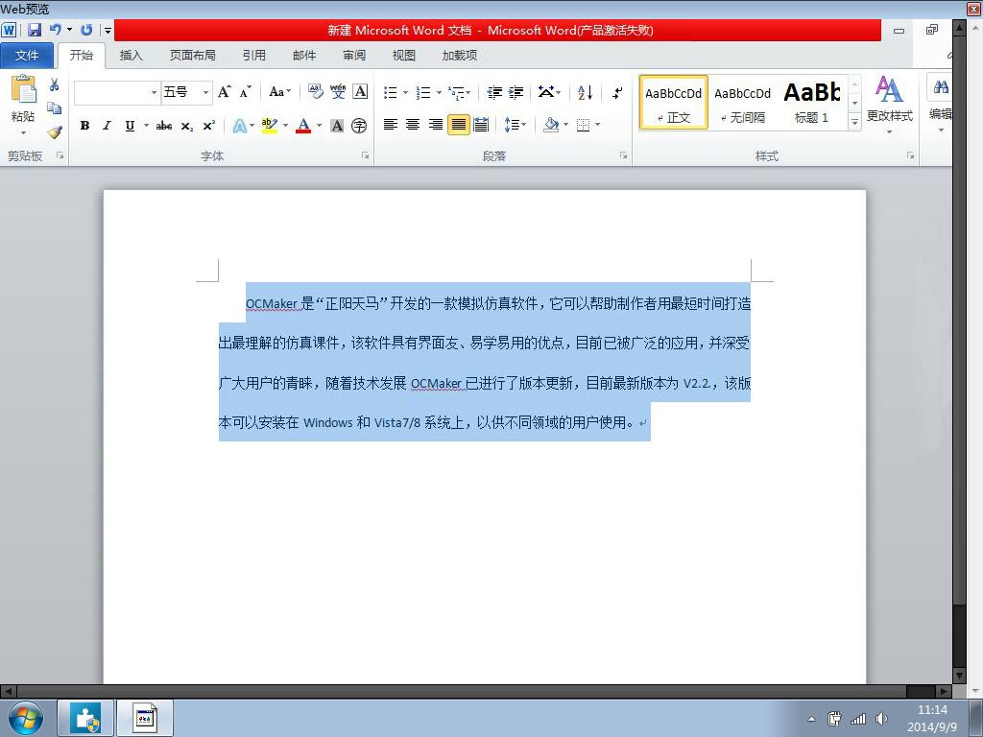
Task: Open the 文件 tab
Action: click(27, 55)
